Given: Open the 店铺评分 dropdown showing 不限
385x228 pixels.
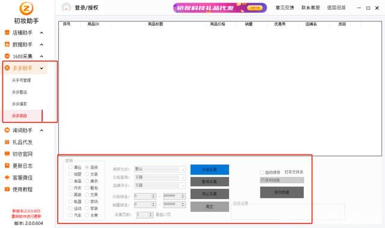Looking at the screenshot, I should point(160,185).
